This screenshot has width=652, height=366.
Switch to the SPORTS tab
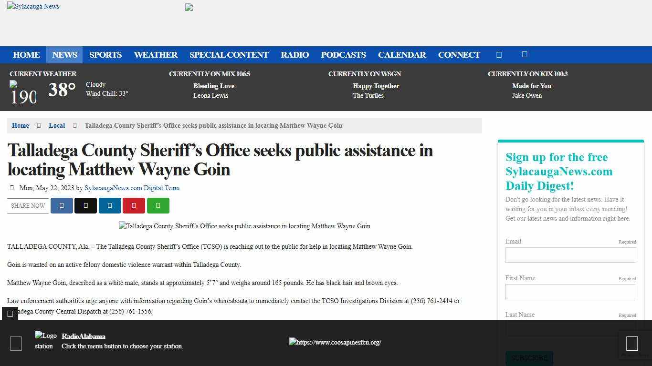105,55
